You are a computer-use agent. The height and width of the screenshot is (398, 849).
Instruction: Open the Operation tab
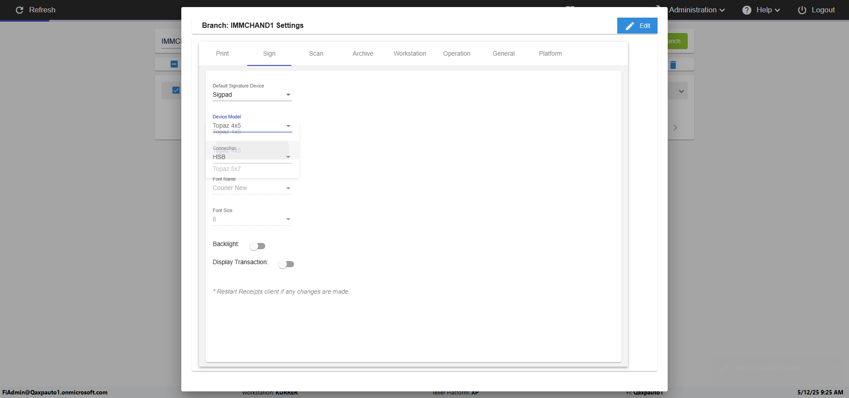457,53
